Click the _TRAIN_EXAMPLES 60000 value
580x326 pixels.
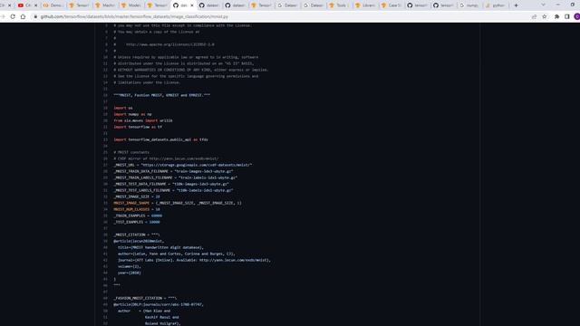[x=157, y=216]
